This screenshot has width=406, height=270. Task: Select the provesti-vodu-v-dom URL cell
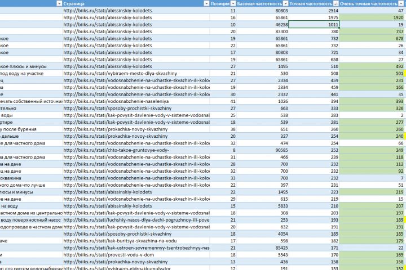tap(136, 255)
